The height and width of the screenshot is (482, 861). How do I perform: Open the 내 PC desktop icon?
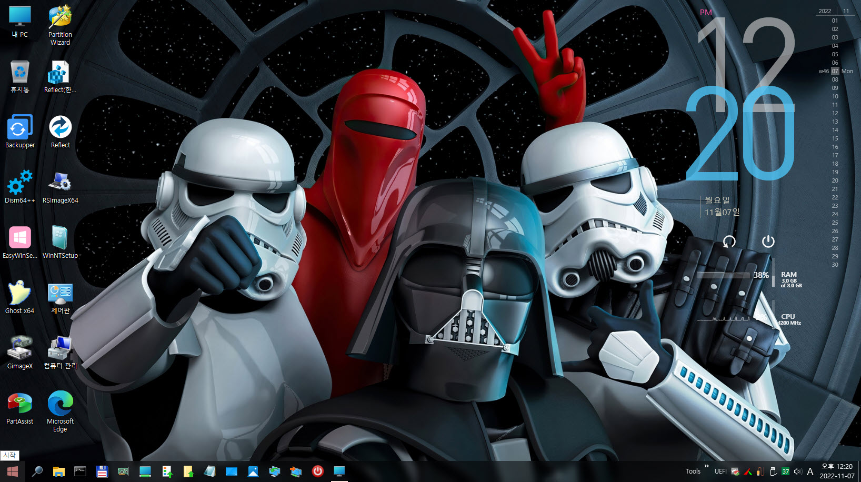click(x=20, y=22)
